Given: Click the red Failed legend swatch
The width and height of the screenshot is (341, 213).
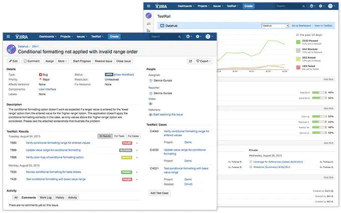Looking at the screenshot, I should pyautogui.click(x=298, y=68).
